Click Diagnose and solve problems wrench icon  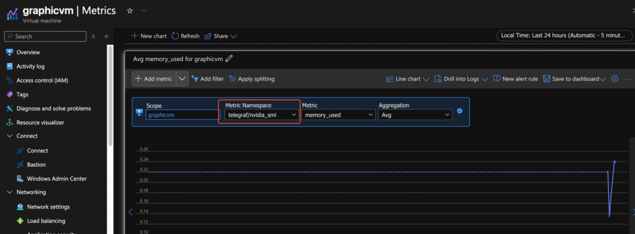click(10, 108)
